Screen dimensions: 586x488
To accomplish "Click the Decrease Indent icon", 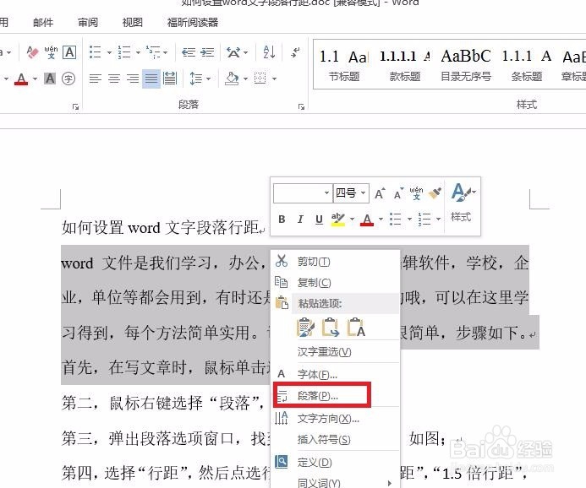I will click(189, 52).
